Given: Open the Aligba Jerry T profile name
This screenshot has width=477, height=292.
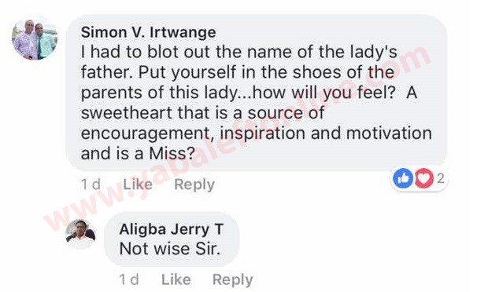Looking at the screenshot, I should coord(172,229).
